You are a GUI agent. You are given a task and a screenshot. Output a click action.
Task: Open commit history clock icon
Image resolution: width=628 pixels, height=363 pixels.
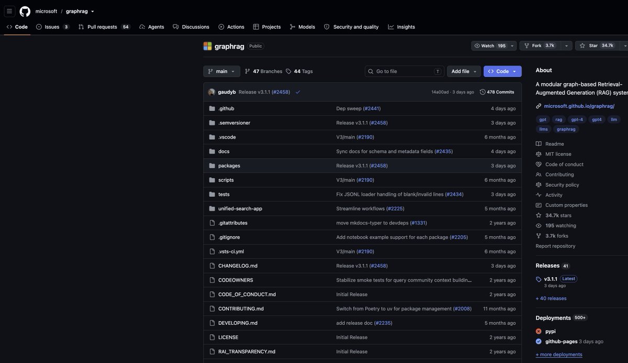pos(483,92)
